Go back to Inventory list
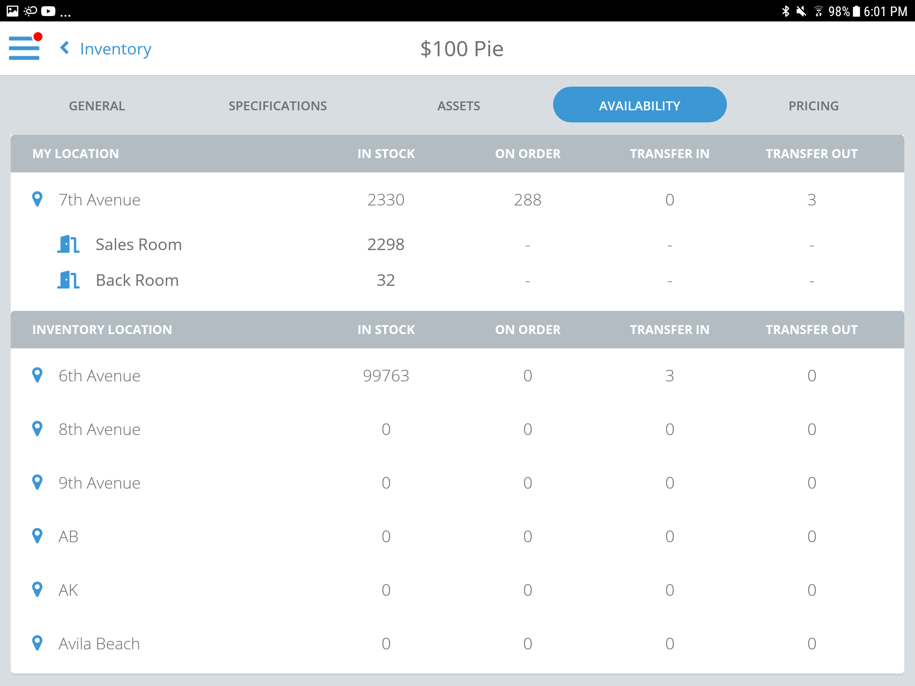The image size is (915, 686). tap(105, 49)
